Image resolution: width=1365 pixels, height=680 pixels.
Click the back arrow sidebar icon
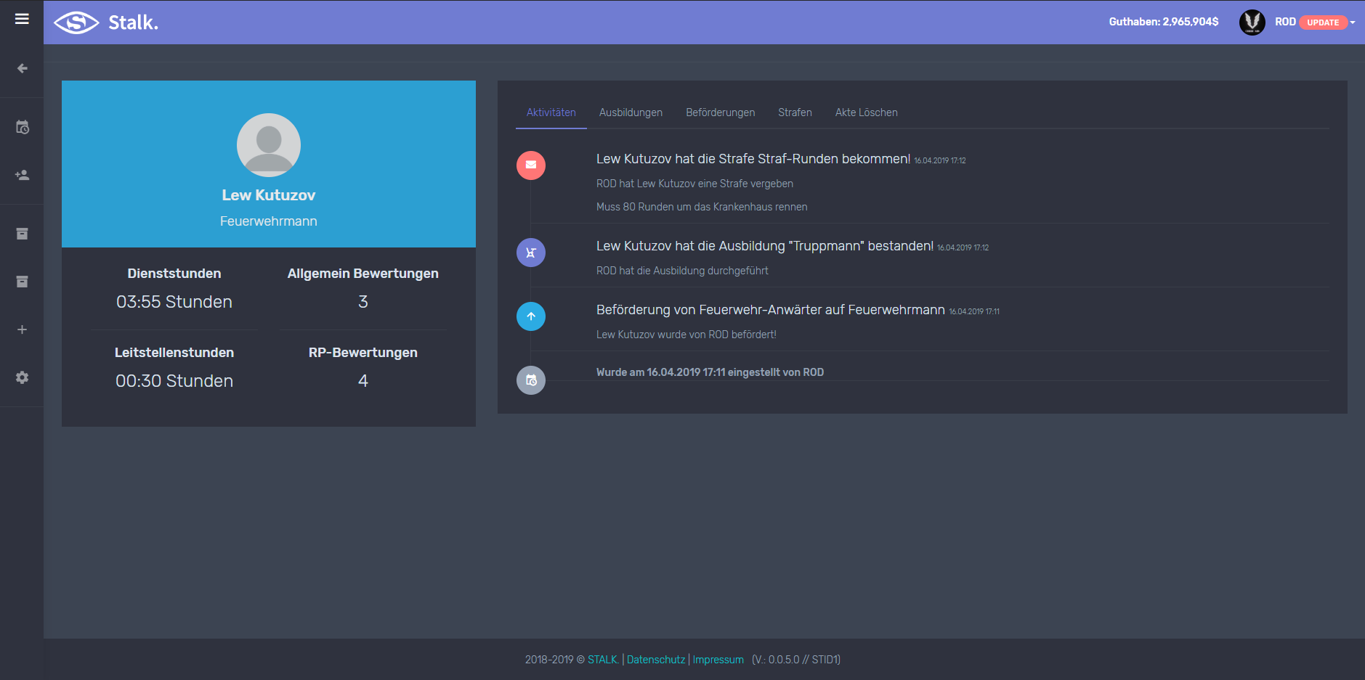point(22,68)
